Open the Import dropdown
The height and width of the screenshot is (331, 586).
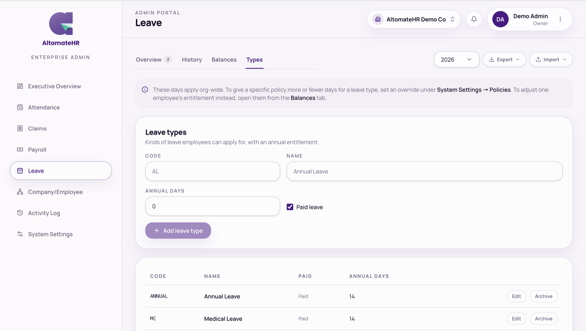pos(551,60)
